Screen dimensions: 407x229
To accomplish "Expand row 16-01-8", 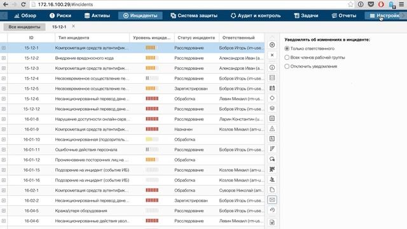I will click(x=4, y=119).
